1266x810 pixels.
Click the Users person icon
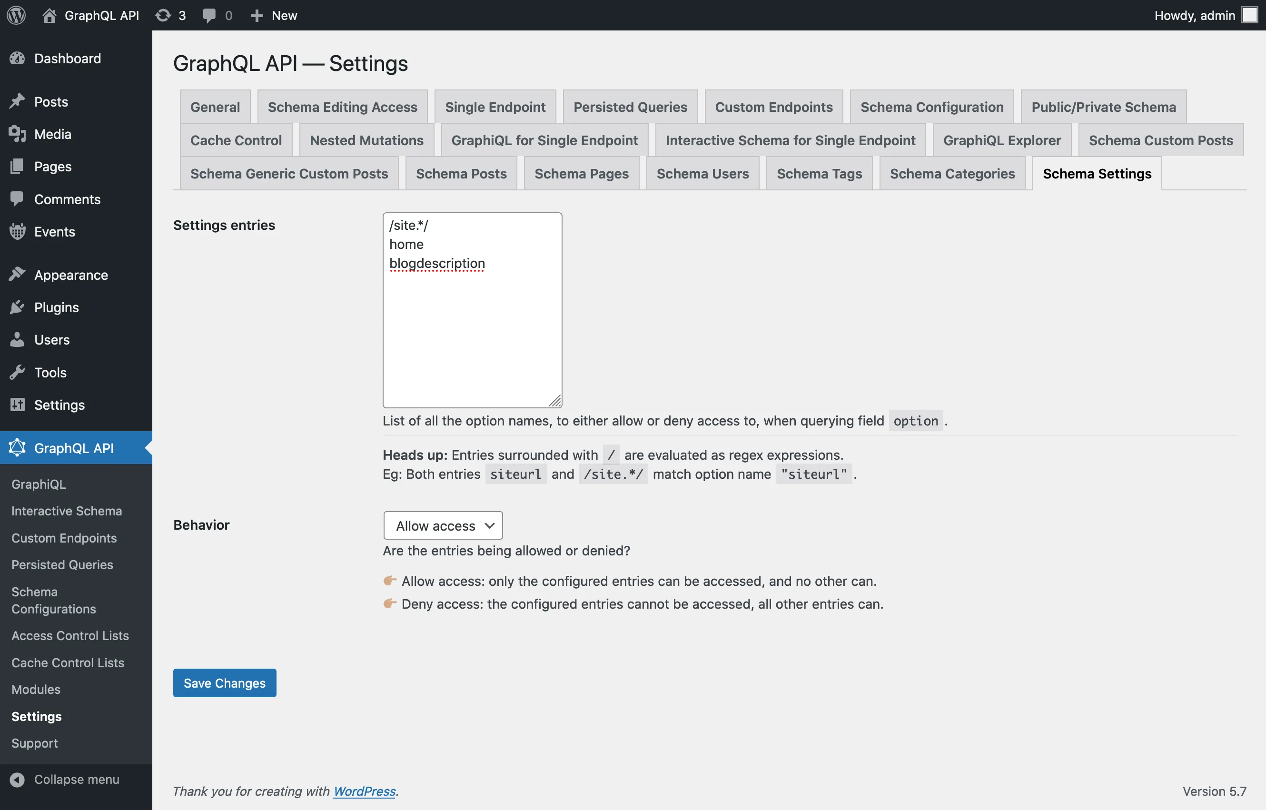click(17, 340)
